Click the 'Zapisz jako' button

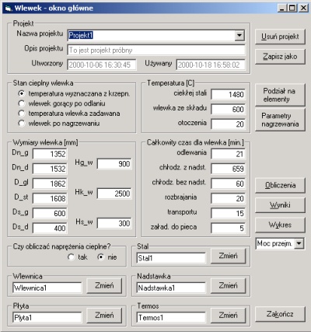(280, 57)
